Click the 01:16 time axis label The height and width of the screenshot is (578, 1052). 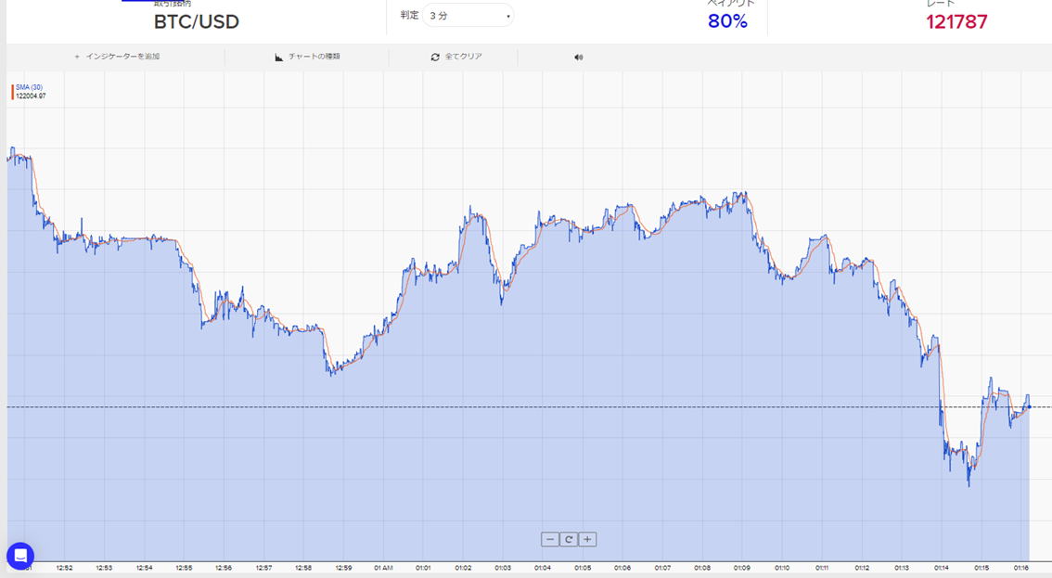click(x=1020, y=568)
